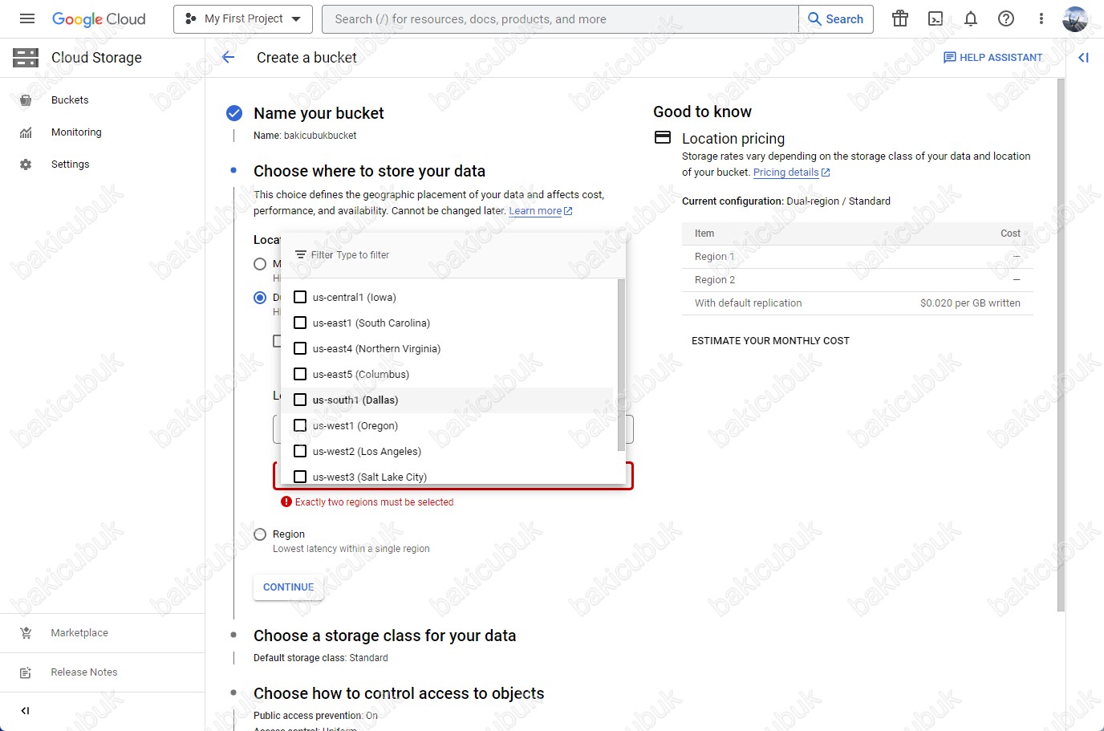The image size is (1104, 731).
Task: Click the CONTINUE button
Action: (x=289, y=587)
